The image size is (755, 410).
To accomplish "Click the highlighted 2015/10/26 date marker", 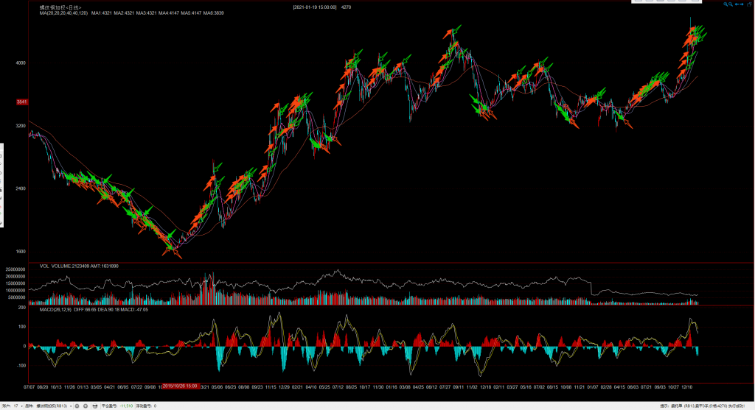I will 180,386.
